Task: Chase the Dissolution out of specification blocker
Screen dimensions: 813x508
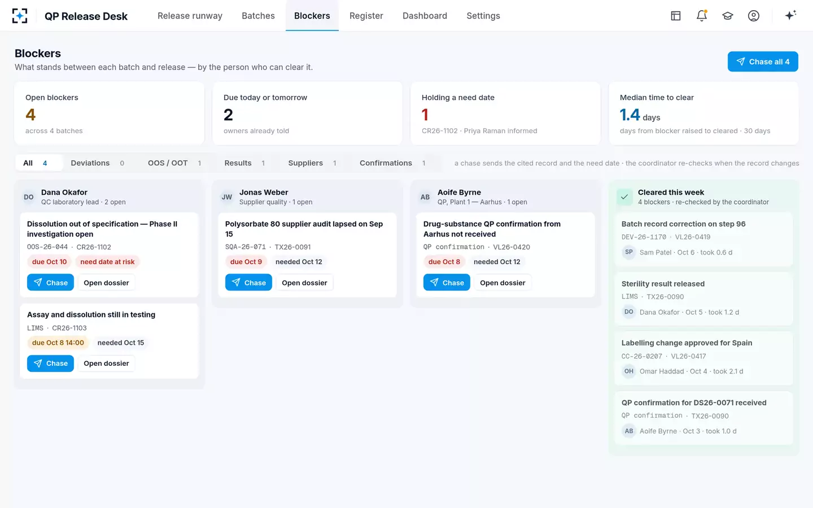Action: [x=50, y=283]
